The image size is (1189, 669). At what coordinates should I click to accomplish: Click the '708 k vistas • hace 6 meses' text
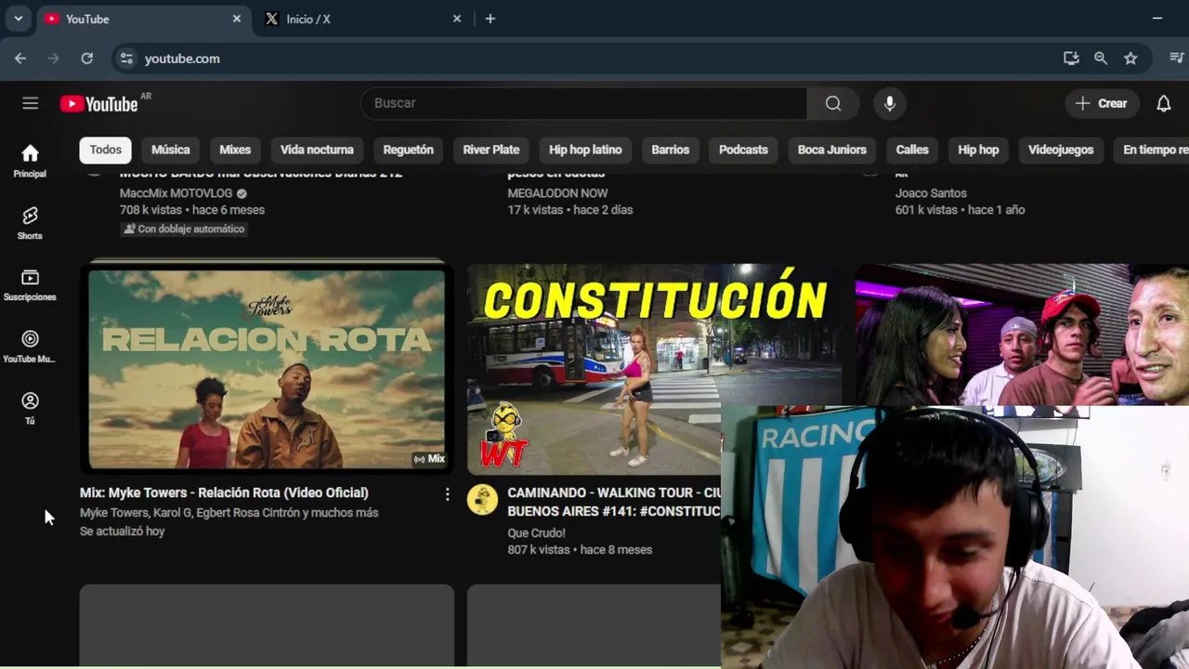point(192,210)
